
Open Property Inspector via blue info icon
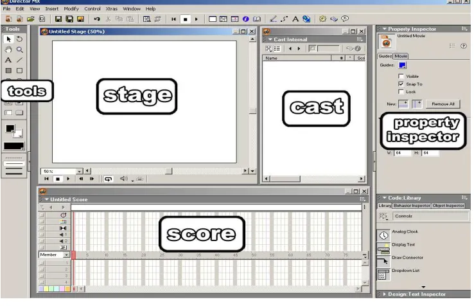(x=246, y=19)
